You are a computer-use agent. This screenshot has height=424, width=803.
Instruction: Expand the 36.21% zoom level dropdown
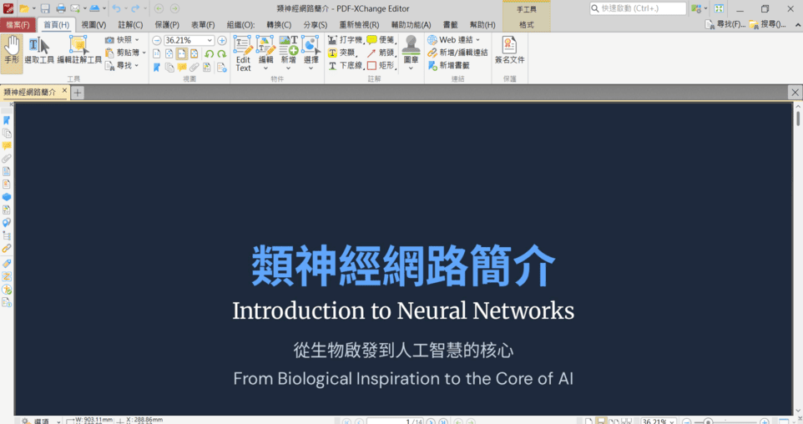tap(211, 40)
